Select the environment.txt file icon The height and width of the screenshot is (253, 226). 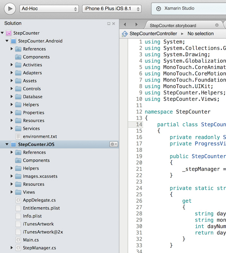click(x=18, y=136)
